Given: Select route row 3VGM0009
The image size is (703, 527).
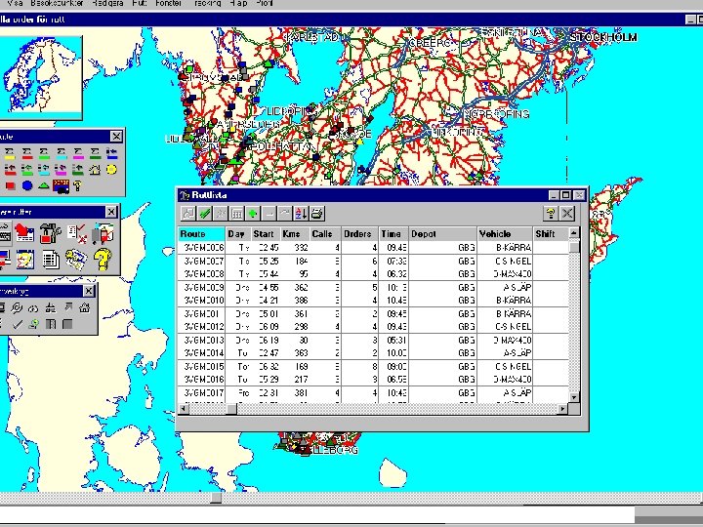Looking at the screenshot, I should coord(203,288).
